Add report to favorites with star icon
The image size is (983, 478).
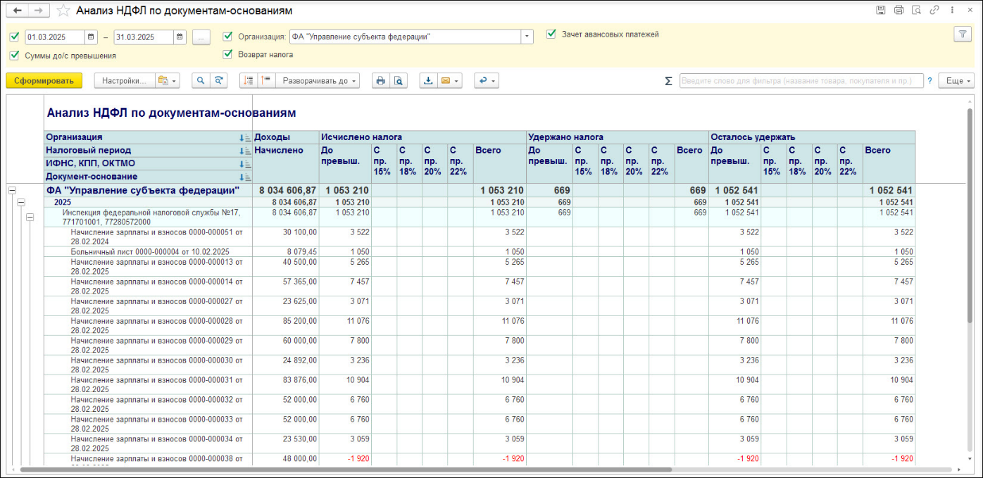[x=63, y=11]
